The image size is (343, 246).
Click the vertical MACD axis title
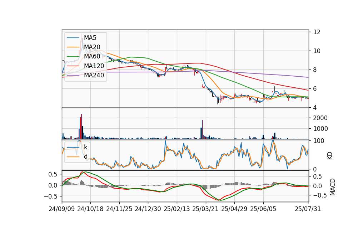pyautogui.click(x=333, y=187)
